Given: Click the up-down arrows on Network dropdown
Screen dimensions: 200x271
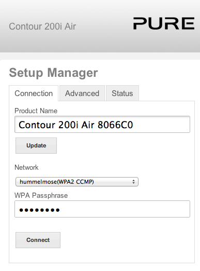Looking at the screenshot, I should click(x=133, y=182).
